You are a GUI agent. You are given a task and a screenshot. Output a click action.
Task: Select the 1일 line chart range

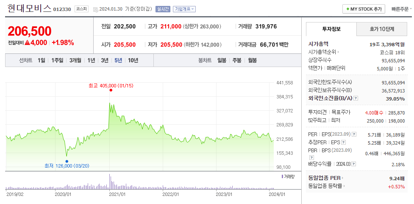[42, 60]
